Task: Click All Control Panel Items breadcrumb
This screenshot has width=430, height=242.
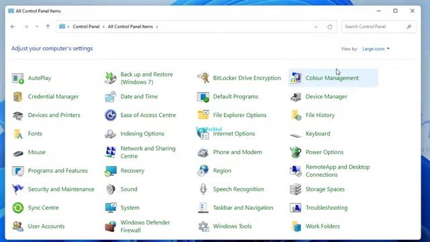Action: [130, 27]
